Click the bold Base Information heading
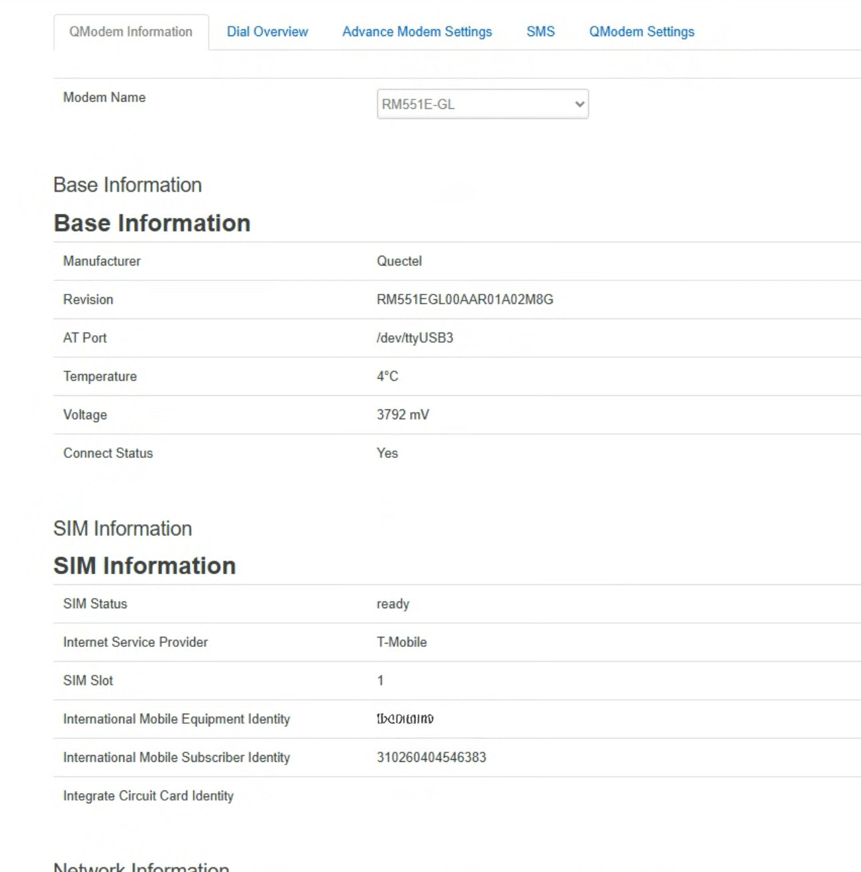Screen dimensions: 861x872 152,223
